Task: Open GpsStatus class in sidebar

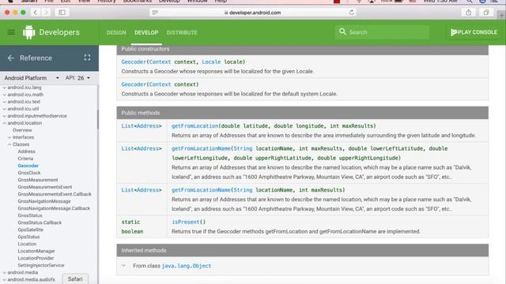Action: [28, 237]
